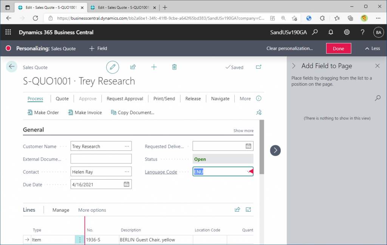Click the 1936-S item number cell
Viewport: 387px width, 245px height.
[102, 240]
